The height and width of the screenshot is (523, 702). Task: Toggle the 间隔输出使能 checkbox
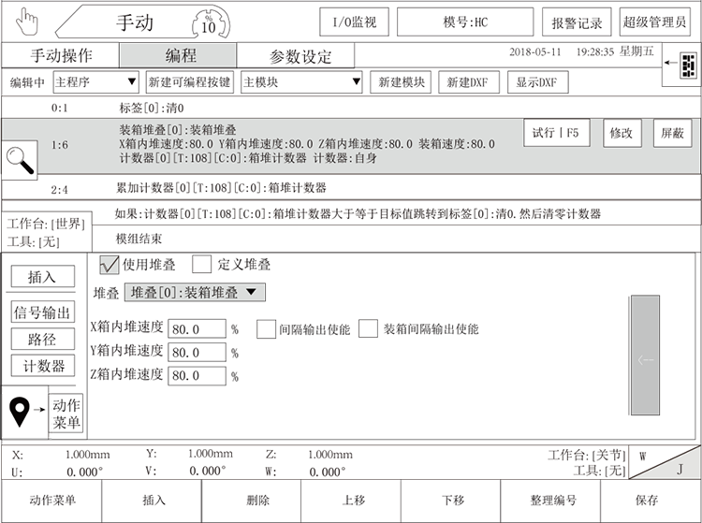click(266, 329)
